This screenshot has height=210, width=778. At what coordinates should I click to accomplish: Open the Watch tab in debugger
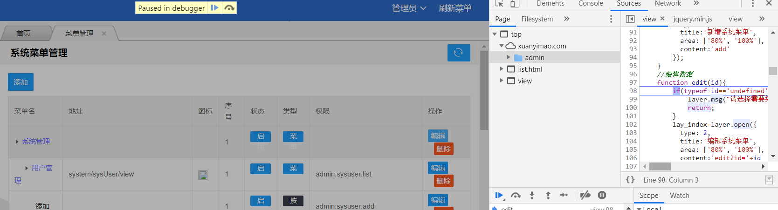[679, 196]
